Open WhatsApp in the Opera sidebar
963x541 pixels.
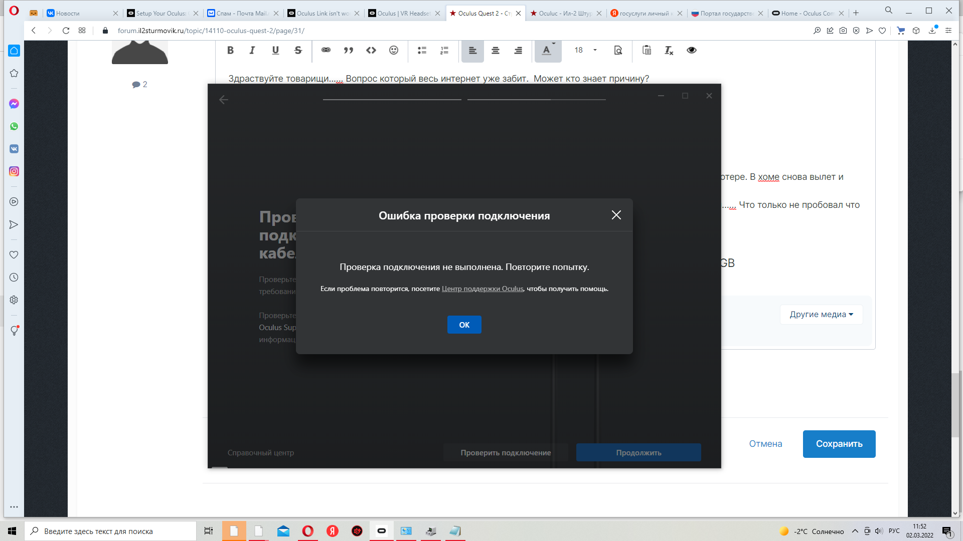pos(14,126)
